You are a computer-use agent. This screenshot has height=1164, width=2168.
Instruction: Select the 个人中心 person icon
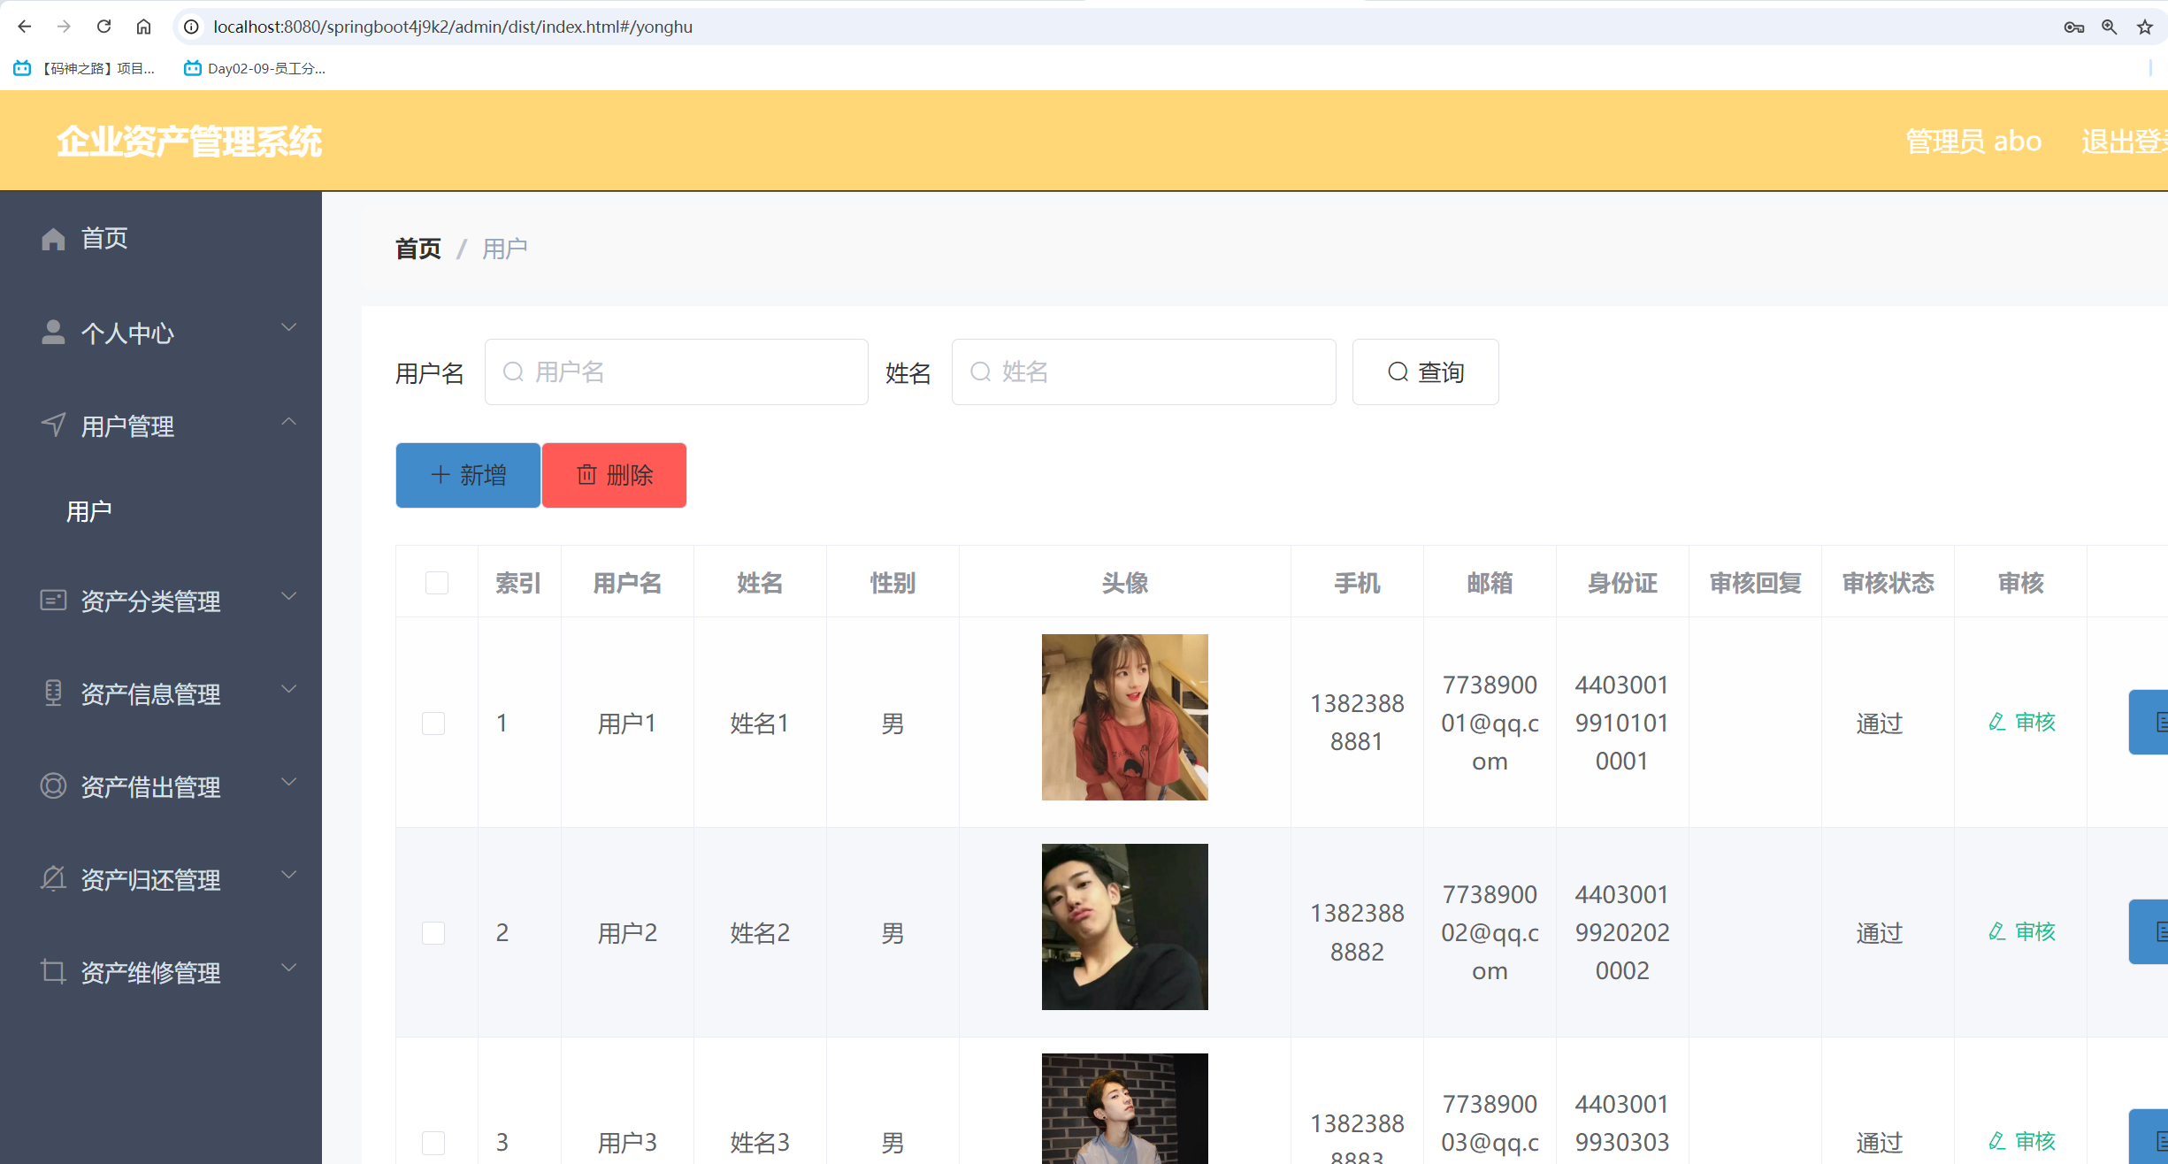point(52,333)
